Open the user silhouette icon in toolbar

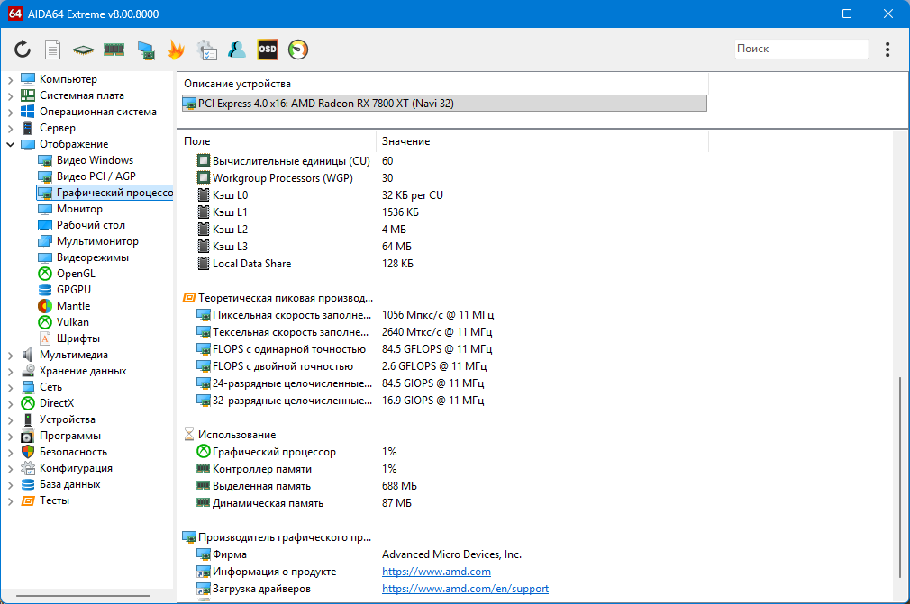pos(237,50)
